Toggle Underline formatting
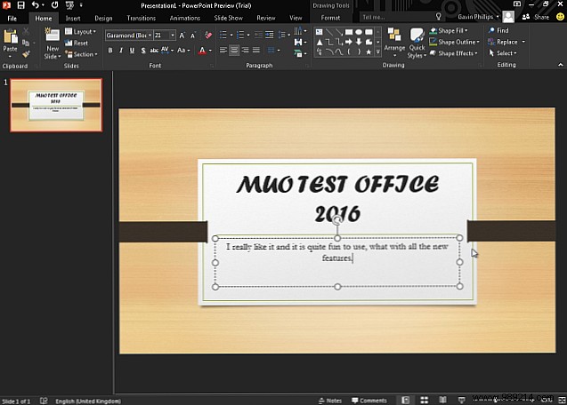567x405 pixels. 132,51
